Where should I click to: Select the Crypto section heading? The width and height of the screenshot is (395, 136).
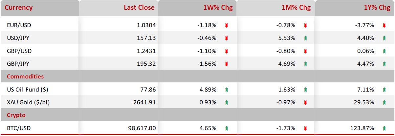(16, 115)
